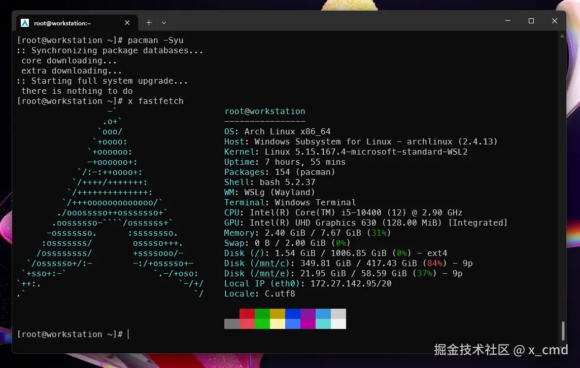580x368 pixels.
Task: Click "extra downloading..." line
Action: point(72,70)
